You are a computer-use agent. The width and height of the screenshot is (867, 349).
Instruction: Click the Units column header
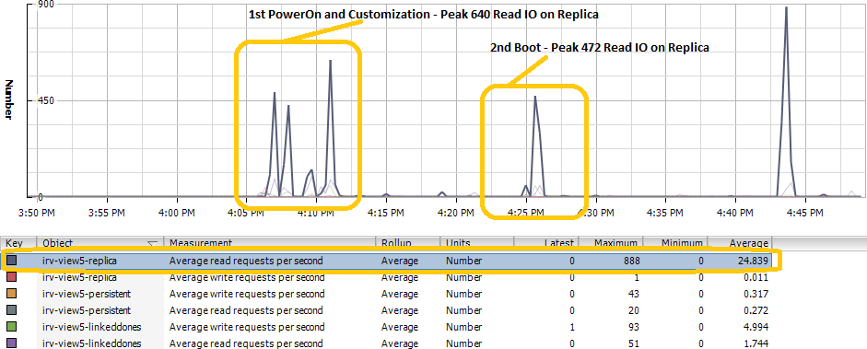pos(476,243)
